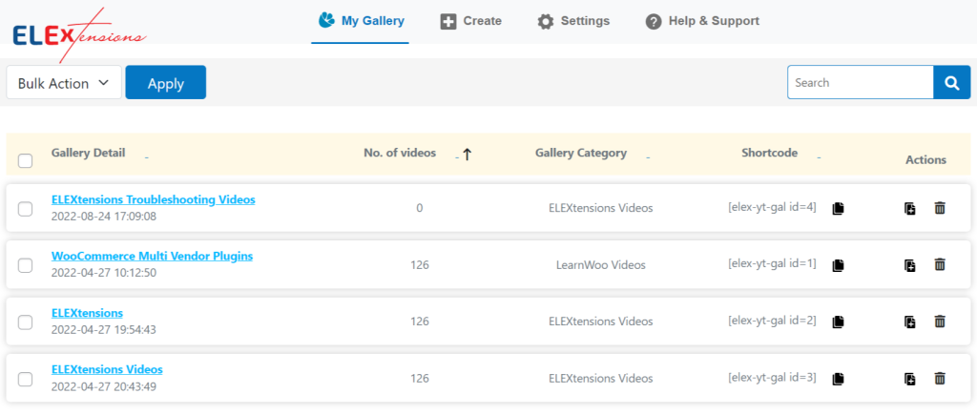This screenshot has height=415, width=977.
Task: Sort by No. of videos arrow
Action: click(467, 156)
